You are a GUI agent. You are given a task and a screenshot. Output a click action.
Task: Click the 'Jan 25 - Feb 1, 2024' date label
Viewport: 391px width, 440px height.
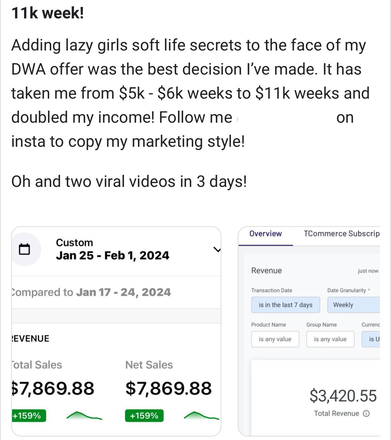[113, 256]
